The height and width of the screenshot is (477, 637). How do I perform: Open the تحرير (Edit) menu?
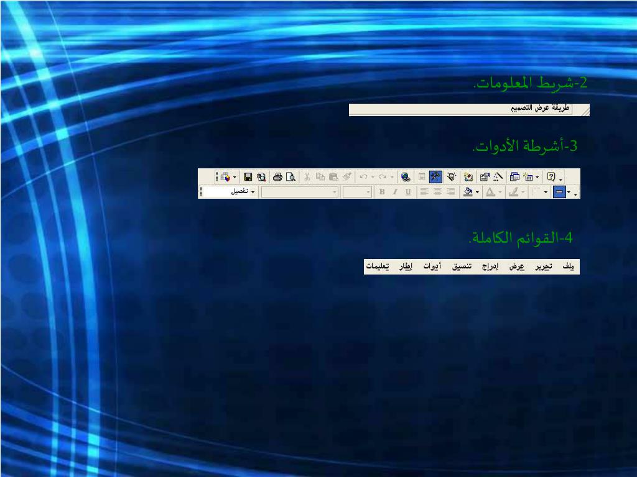coord(544,266)
